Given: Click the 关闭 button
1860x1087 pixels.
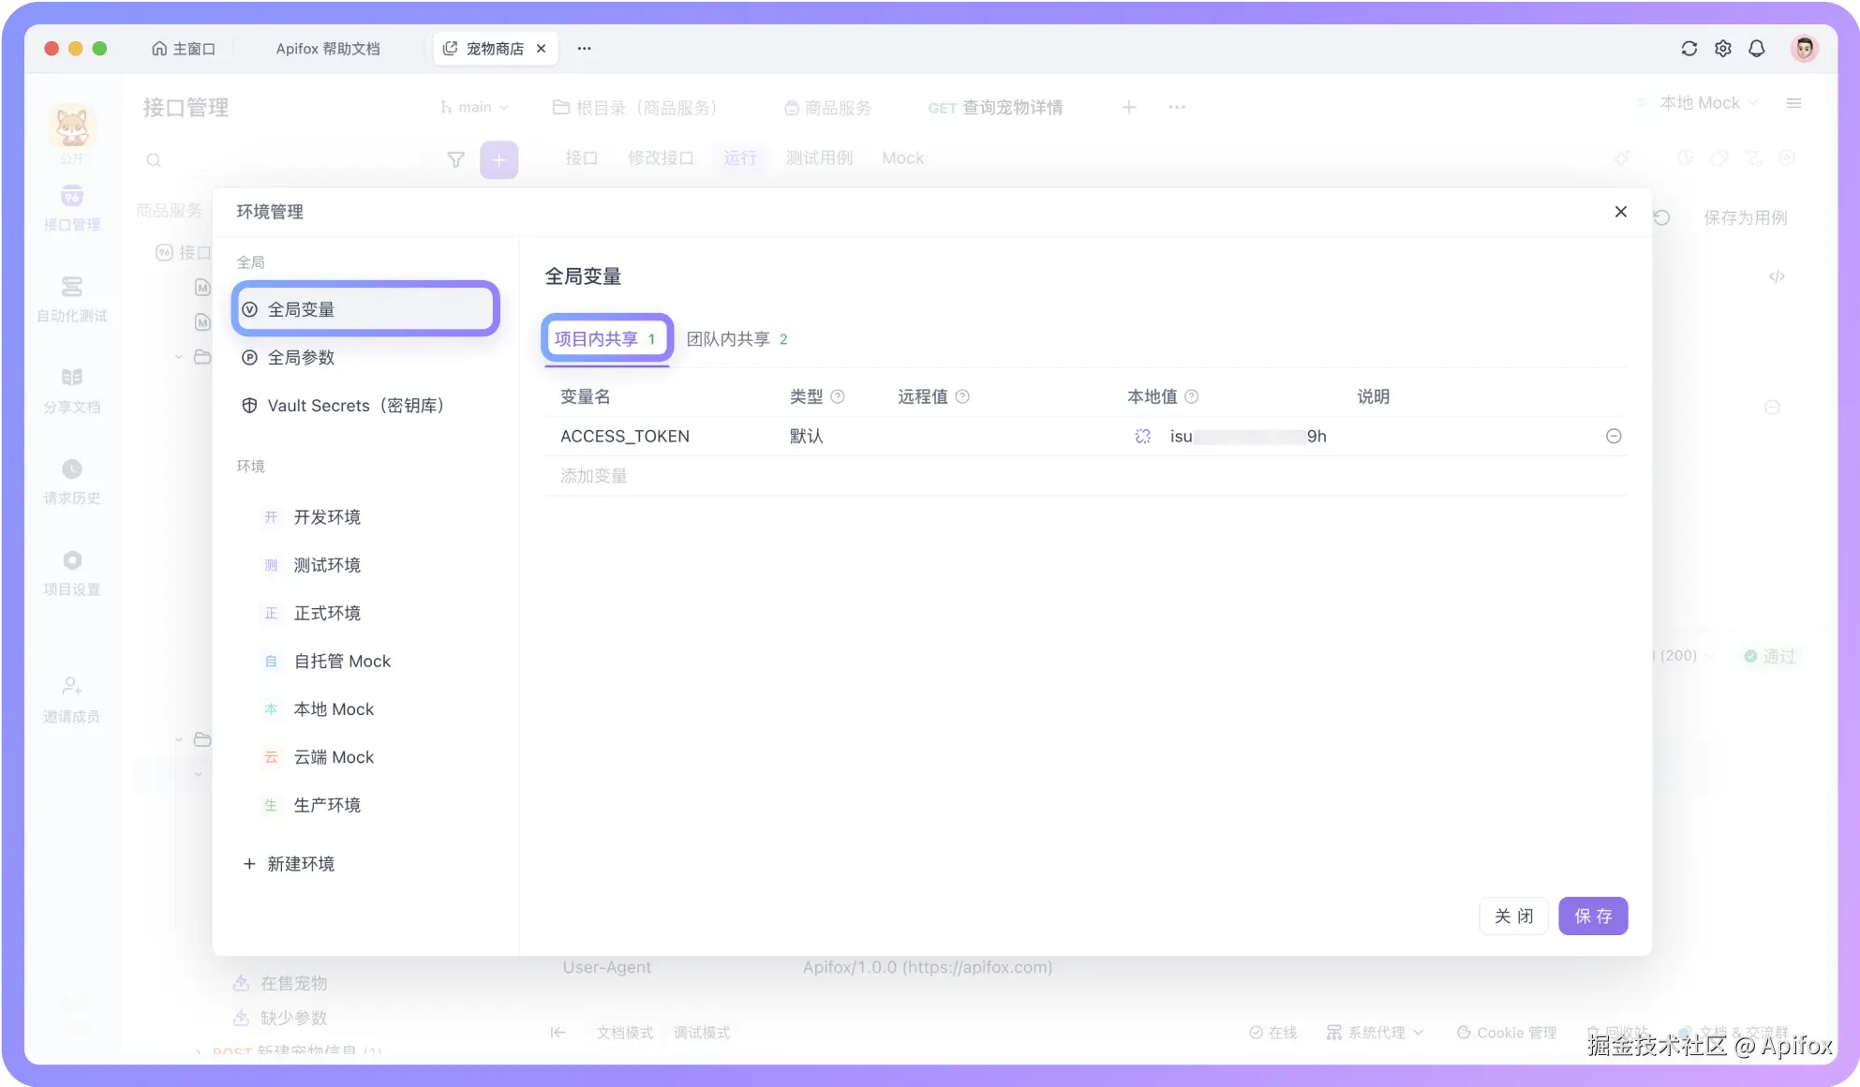Looking at the screenshot, I should [x=1512, y=916].
